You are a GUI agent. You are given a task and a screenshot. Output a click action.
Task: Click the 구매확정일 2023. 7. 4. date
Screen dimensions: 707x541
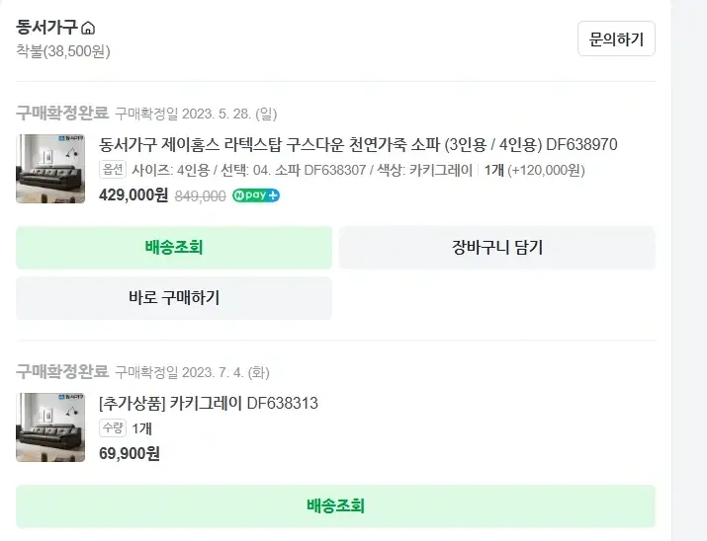click(192, 372)
